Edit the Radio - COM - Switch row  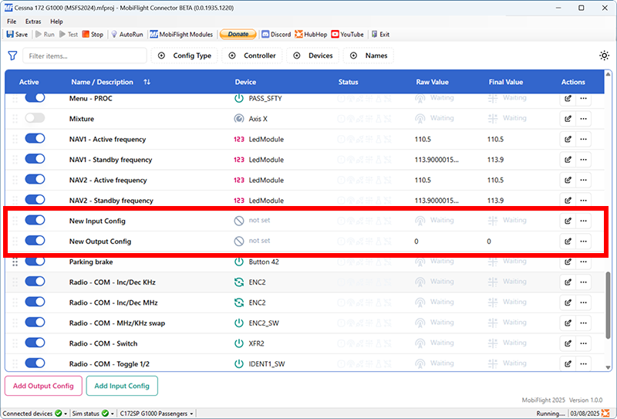tap(568, 343)
